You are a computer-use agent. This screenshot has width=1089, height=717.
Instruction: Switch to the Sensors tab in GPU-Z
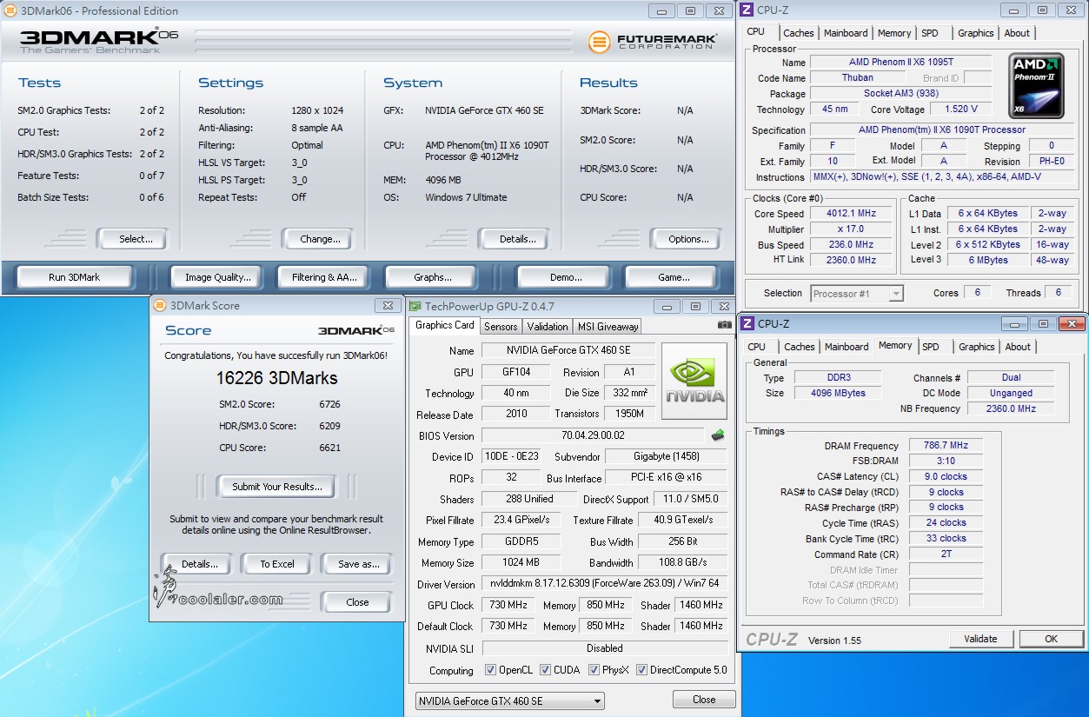tap(501, 326)
